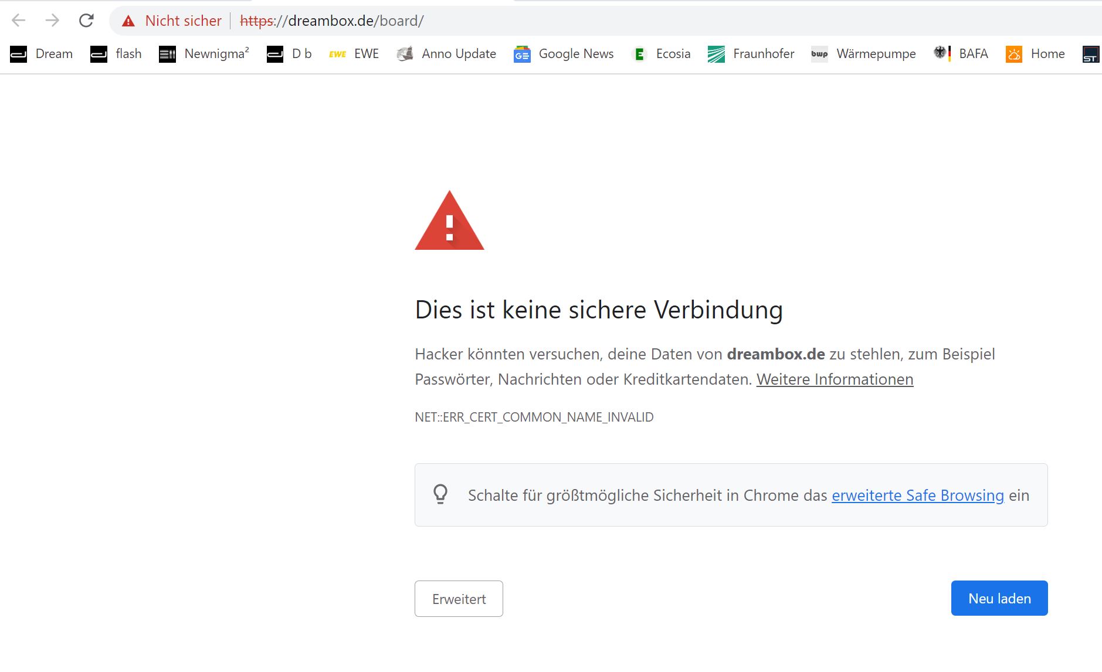The image size is (1102, 672).
Task: Click the browser forward arrow
Action: pos(52,21)
